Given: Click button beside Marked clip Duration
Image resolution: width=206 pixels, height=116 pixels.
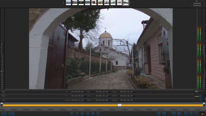Looking at the screenshot, I should tap(134, 96).
